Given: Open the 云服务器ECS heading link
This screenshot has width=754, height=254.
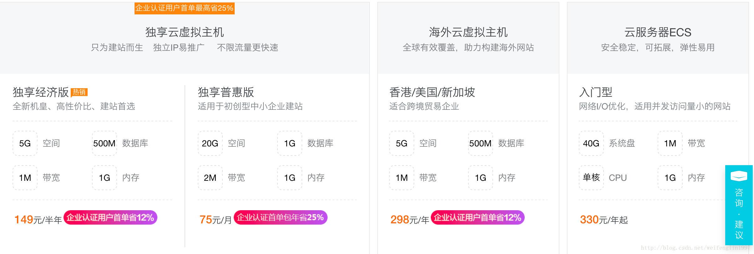Looking at the screenshot, I should (x=658, y=32).
